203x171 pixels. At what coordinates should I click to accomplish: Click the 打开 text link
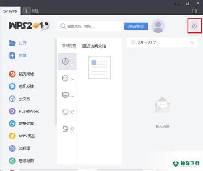23,43
